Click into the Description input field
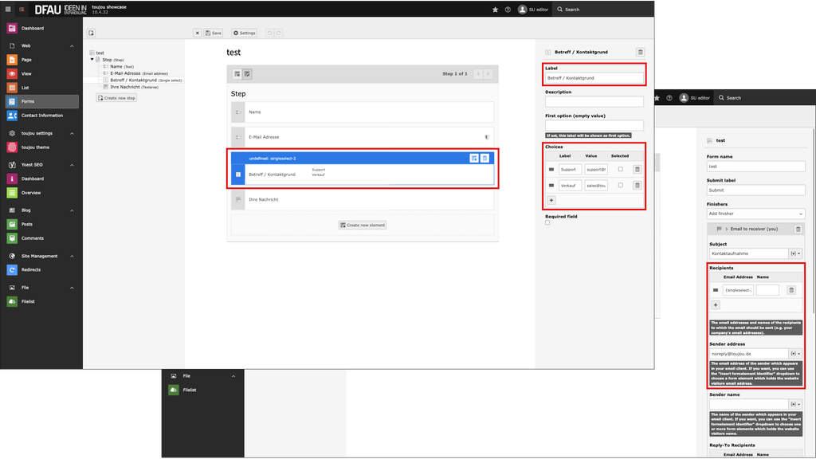 [x=594, y=102]
